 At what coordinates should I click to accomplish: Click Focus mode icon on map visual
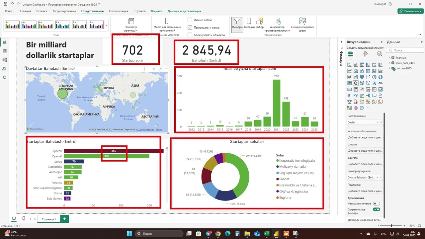pyautogui.click(x=160, y=69)
